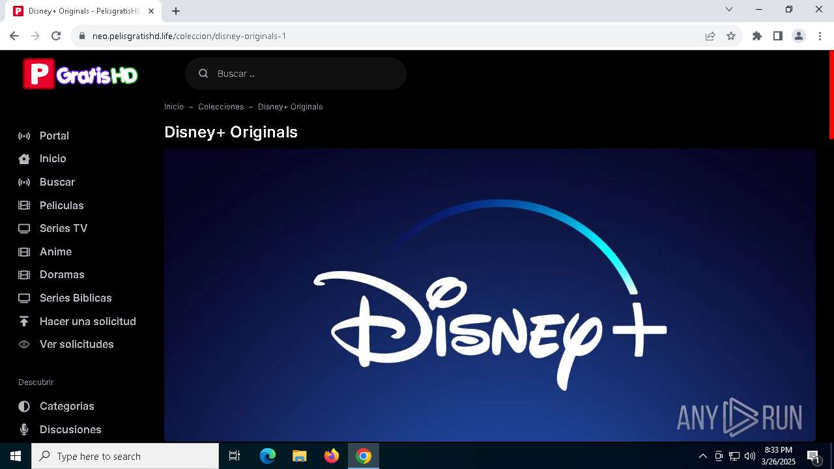The height and width of the screenshot is (469, 834).
Task: Click Buscar in the sidebar
Action: click(x=57, y=182)
